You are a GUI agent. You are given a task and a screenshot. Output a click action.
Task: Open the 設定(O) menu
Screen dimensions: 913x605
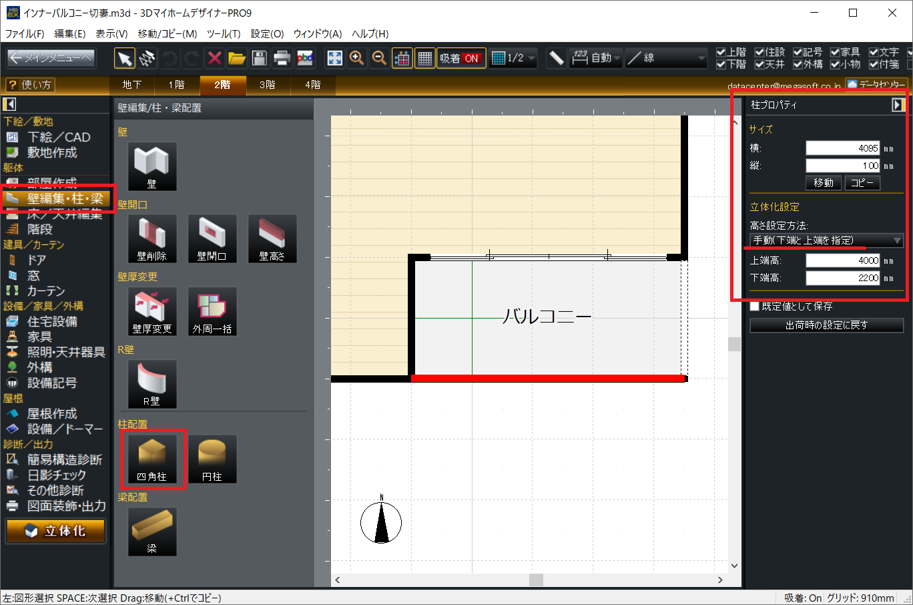[x=267, y=33]
